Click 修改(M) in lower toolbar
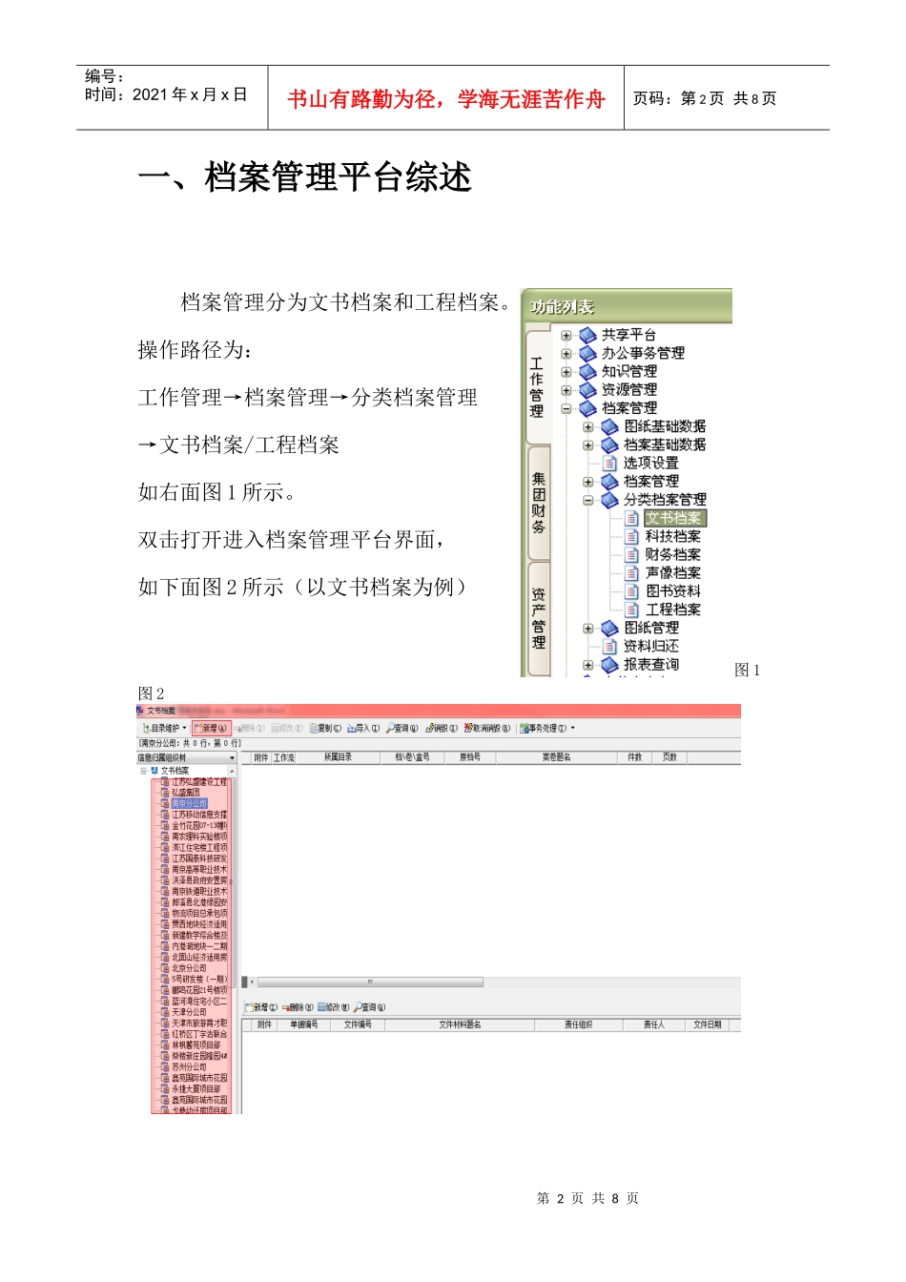906x1282 pixels. (x=334, y=1007)
